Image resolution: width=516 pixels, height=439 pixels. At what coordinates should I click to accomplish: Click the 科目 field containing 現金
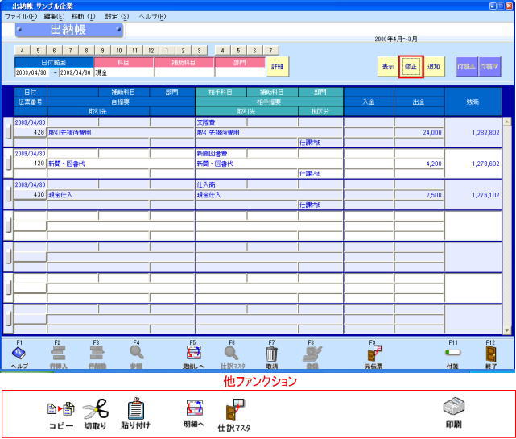click(124, 72)
